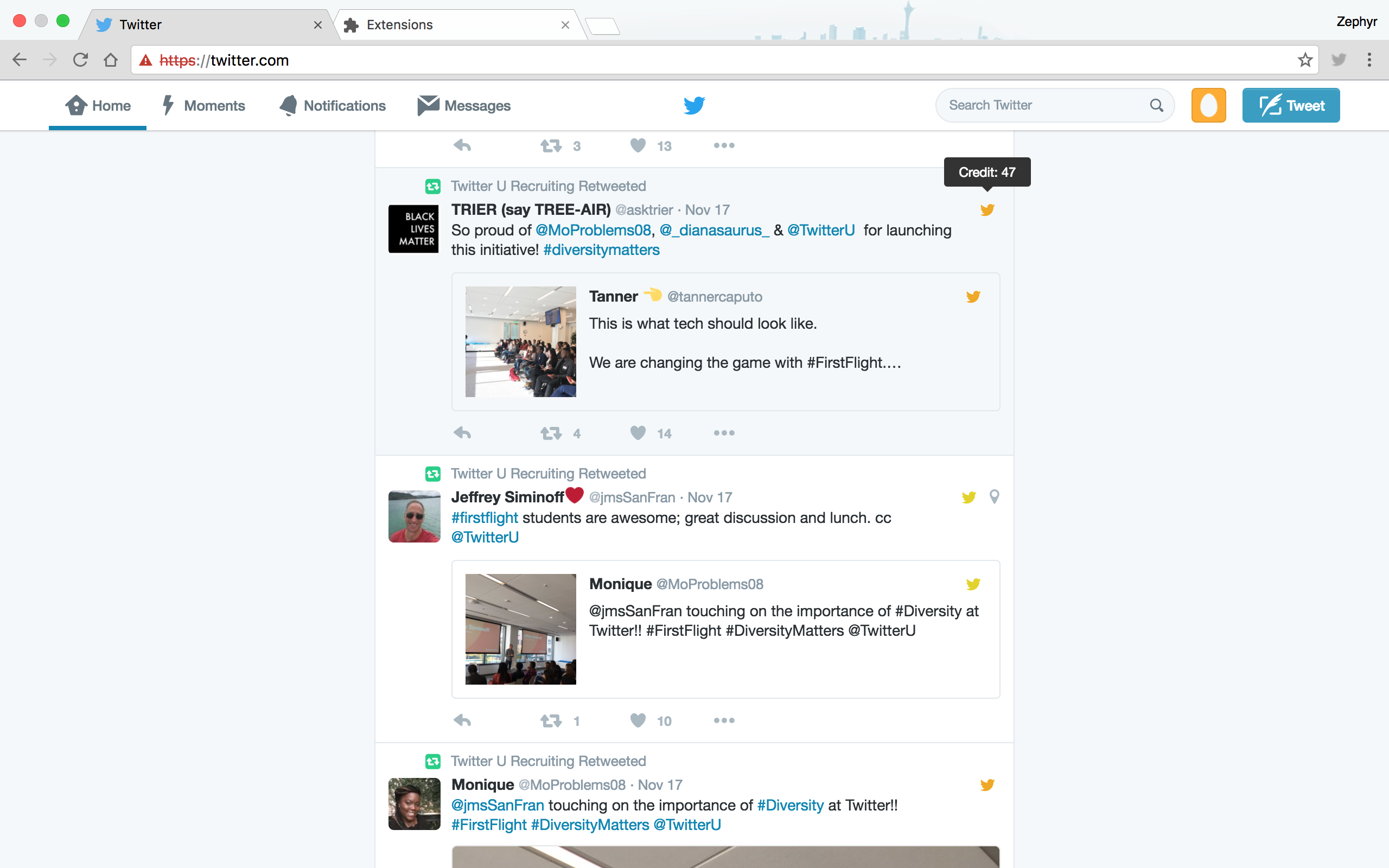The image size is (1389, 868).
Task: Reply to the TRIER tweet
Action: [462, 433]
